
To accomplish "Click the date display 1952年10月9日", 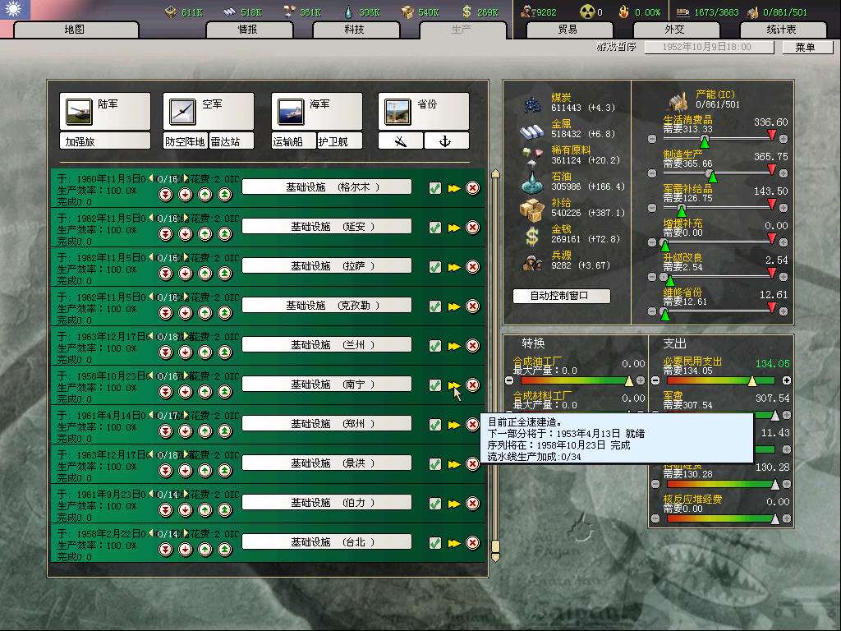I will point(709,47).
